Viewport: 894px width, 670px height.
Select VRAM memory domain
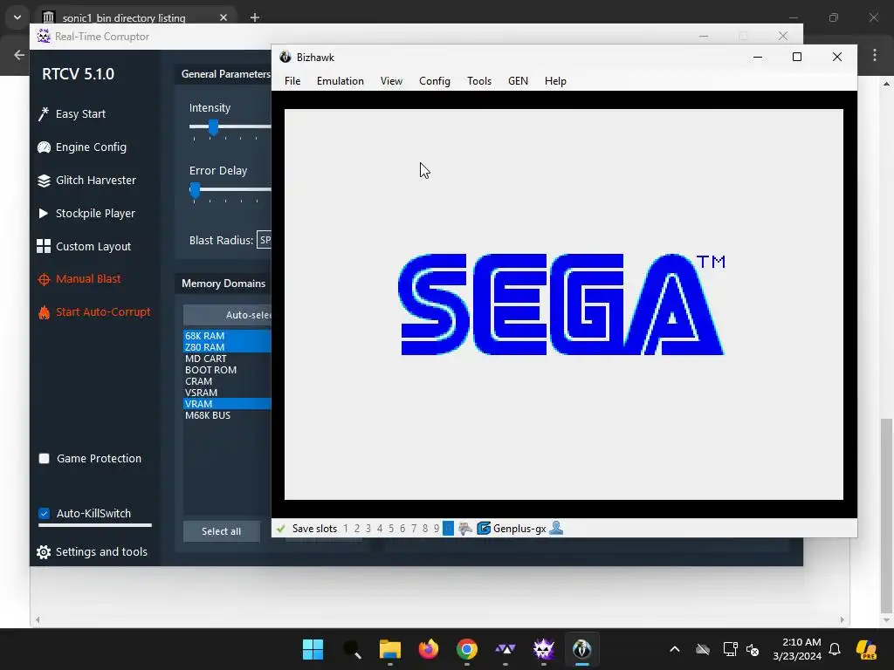[x=227, y=404]
